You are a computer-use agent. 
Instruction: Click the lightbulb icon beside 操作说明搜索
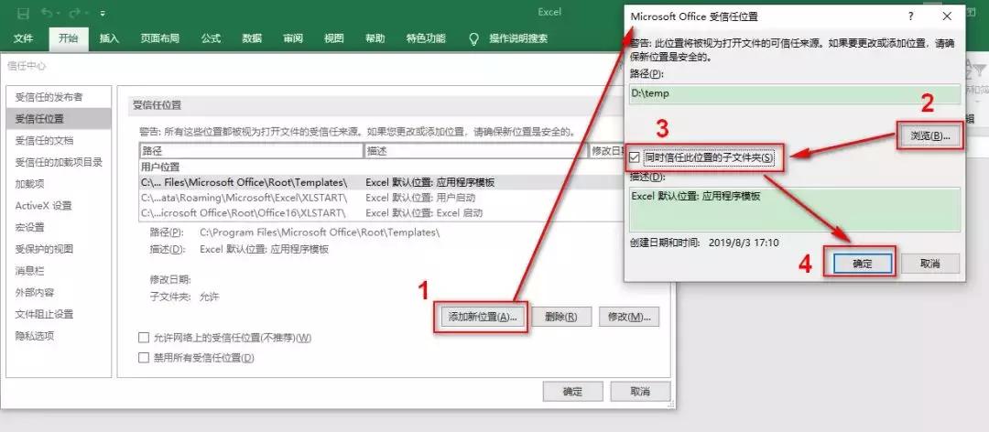(x=474, y=38)
